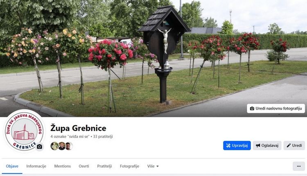
Task: Open the Fotografije tab
Action: point(129,166)
